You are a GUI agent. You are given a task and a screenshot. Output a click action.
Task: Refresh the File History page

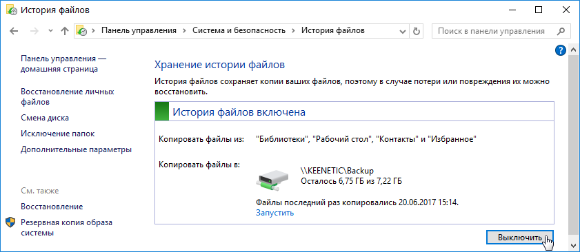[x=416, y=31]
